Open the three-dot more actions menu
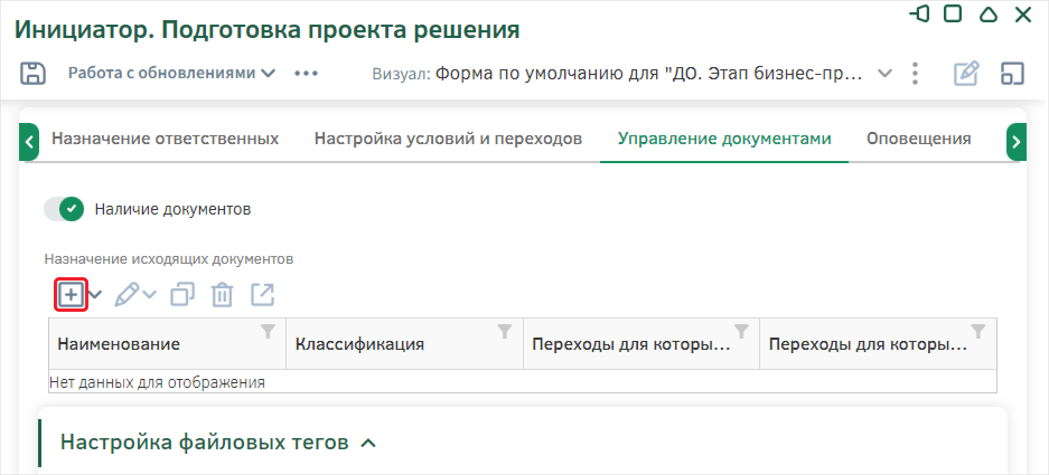Viewport: 1049px width, 475px height. [306, 73]
